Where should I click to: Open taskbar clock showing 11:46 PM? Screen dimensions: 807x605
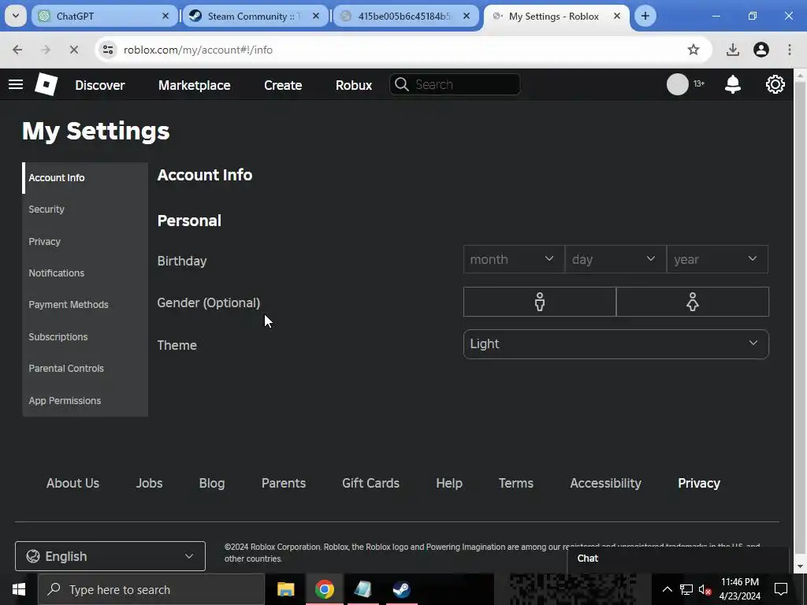click(740, 589)
